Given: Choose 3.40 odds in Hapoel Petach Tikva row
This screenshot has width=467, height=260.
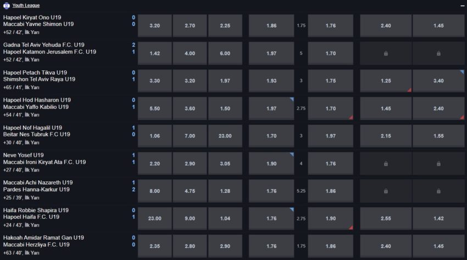Looking at the screenshot, I should (x=438, y=81).
